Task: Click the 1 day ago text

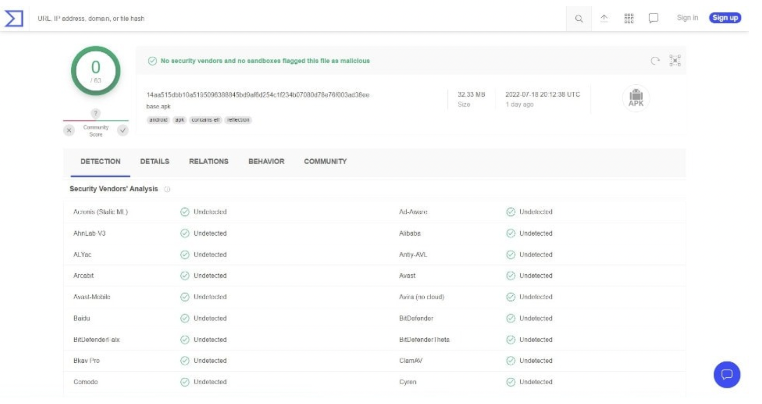Action: pos(519,105)
